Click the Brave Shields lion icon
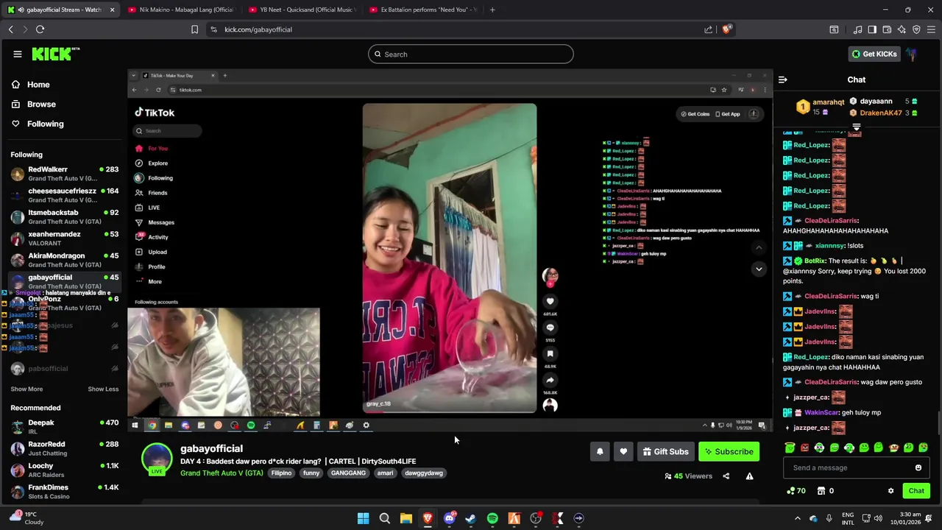This screenshot has width=942, height=530. pos(726,29)
